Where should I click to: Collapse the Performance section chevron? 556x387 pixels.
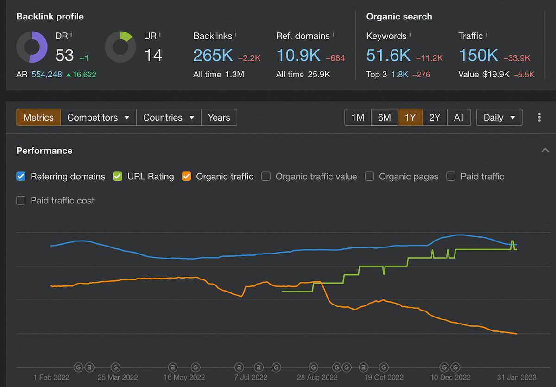click(545, 150)
